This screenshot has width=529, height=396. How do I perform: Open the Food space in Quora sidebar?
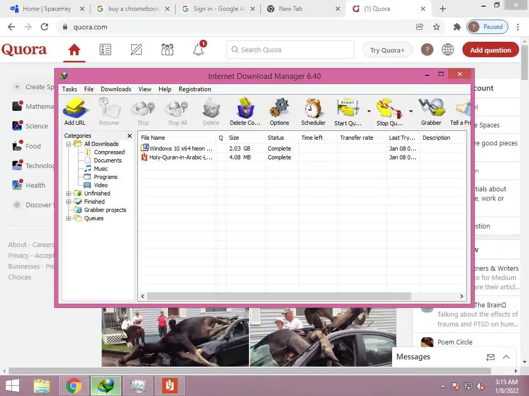coord(27,146)
